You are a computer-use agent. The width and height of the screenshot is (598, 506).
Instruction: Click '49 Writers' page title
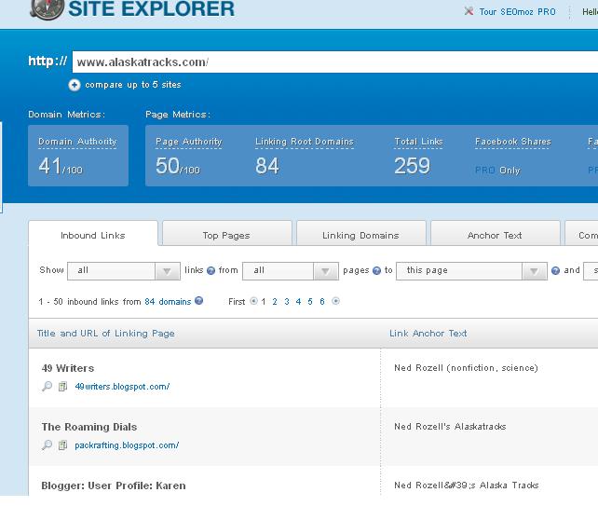[x=68, y=368]
